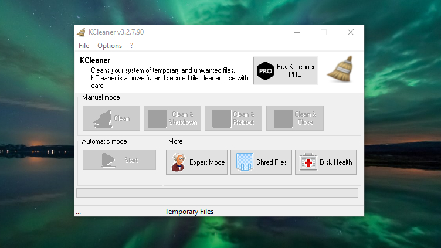The image size is (441, 248).
Task: Click the disabled Clean button
Action: pyautogui.click(x=111, y=118)
